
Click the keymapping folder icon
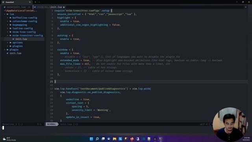tap(11, 25)
